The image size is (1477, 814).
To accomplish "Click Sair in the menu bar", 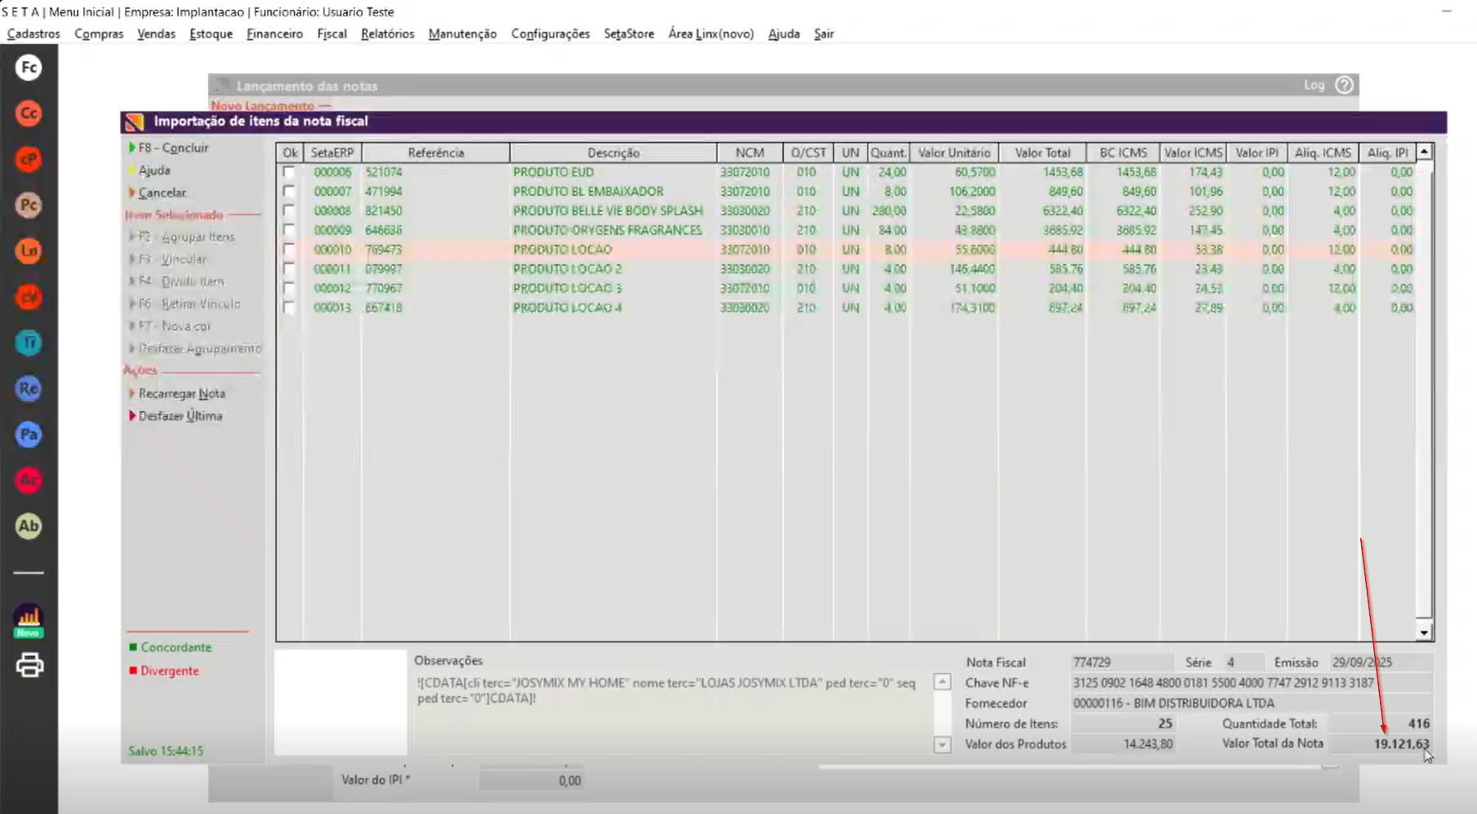I will pos(823,33).
